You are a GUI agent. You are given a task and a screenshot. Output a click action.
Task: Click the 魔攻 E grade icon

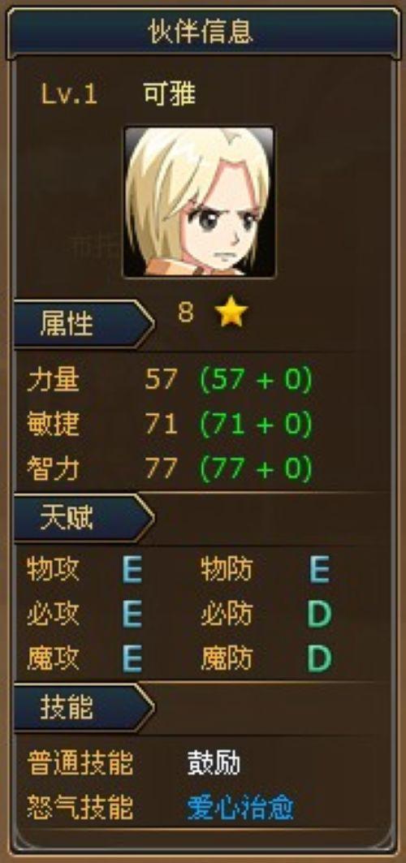pyautogui.click(x=132, y=658)
